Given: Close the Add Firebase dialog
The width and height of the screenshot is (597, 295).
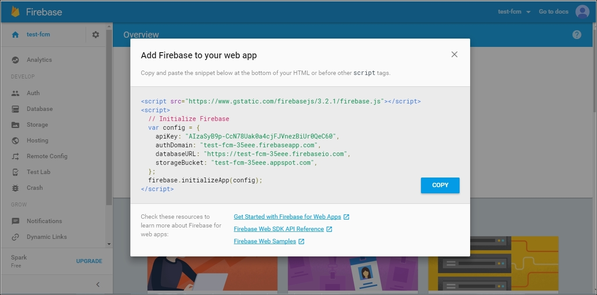Looking at the screenshot, I should [x=454, y=54].
